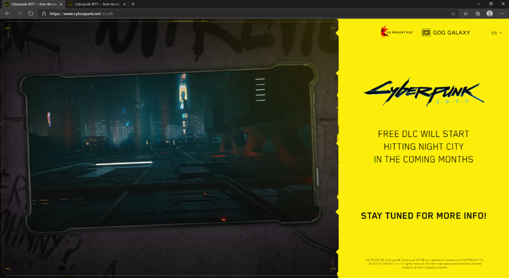Open a new browser tab
509x278 pixels.
[133, 4]
